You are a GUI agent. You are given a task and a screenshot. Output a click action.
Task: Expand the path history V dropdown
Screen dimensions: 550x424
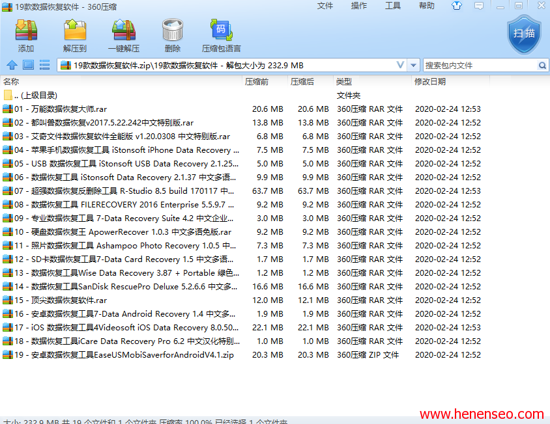pos(400,65)
